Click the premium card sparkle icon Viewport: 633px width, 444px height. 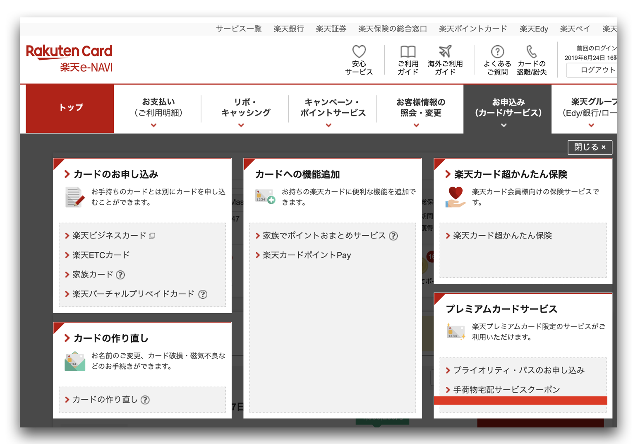[x=456, y=331]
